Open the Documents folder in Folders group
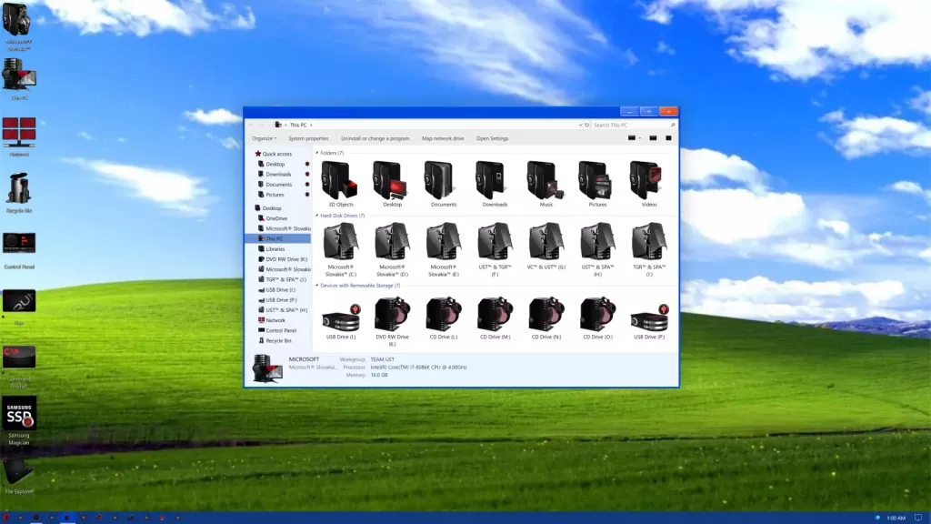This screenshot has height=524, width=931. tap(444, 184)
